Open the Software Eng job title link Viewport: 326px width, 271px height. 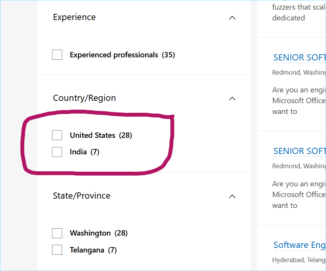(299, 245)
